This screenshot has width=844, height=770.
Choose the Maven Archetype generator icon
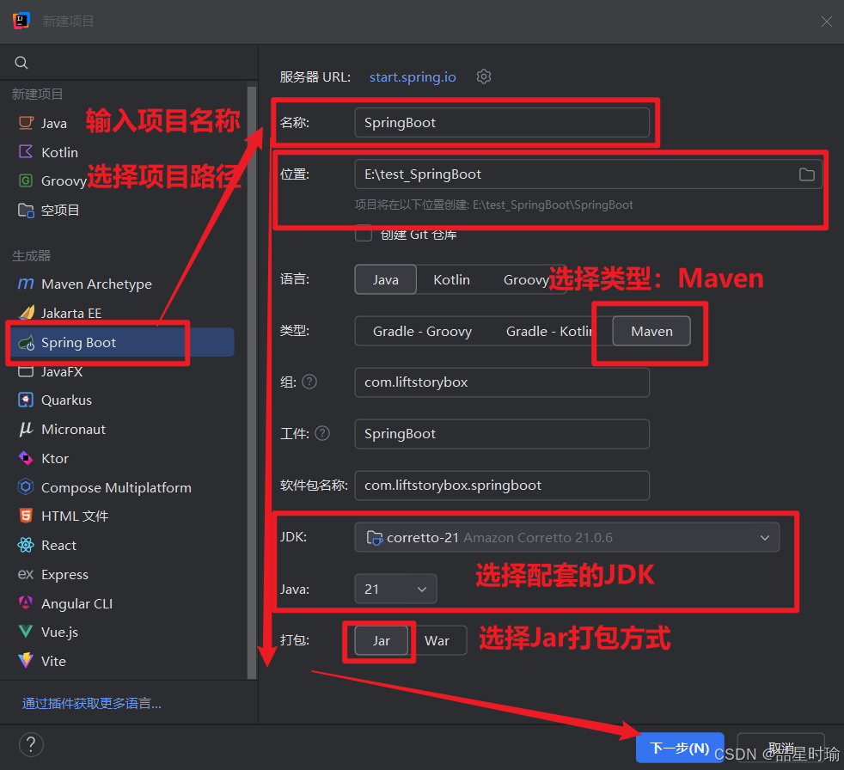[26, 284]
